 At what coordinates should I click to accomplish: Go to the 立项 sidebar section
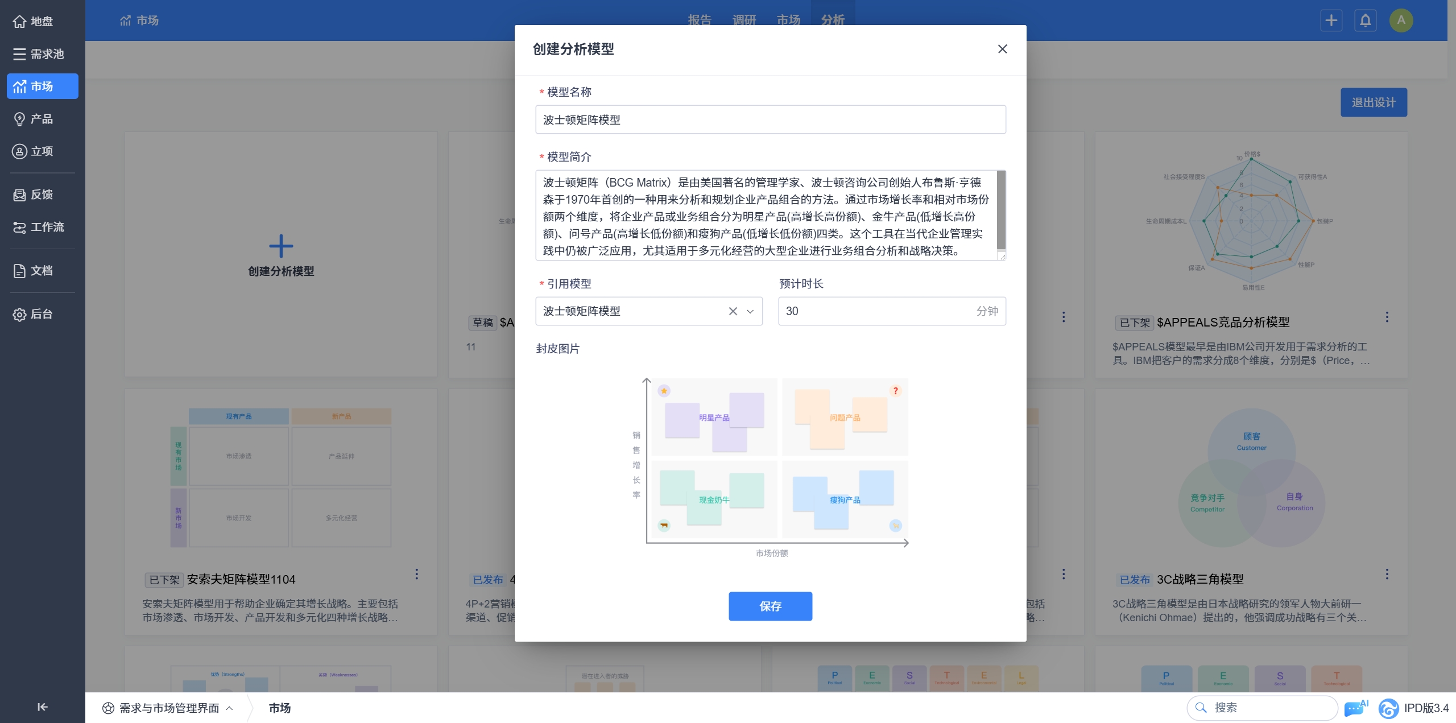pos(34,151)
